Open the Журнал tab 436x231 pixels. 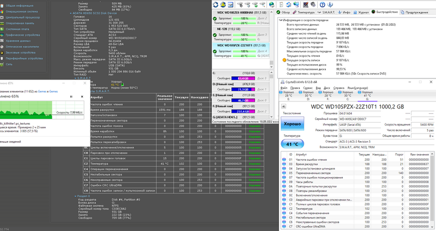tap(361, 12)
